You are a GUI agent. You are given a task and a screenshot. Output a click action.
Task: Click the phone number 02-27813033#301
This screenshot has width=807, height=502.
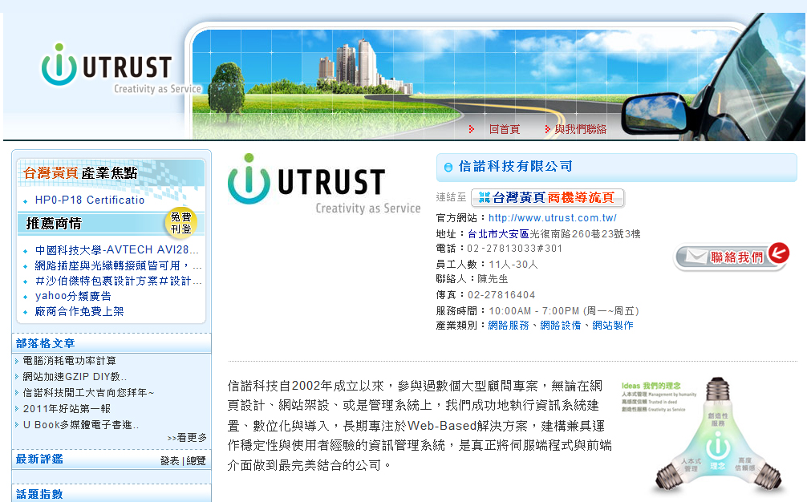[515, 249]
